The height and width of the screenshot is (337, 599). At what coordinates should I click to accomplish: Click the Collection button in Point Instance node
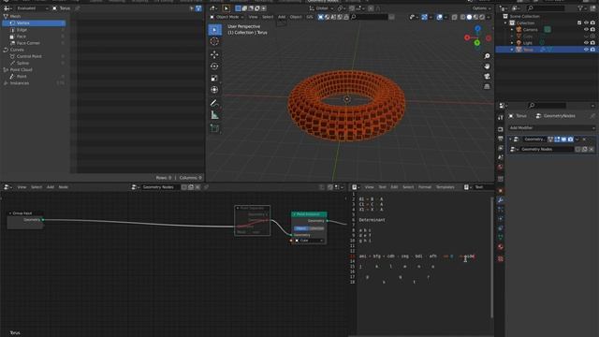point(316,228)
